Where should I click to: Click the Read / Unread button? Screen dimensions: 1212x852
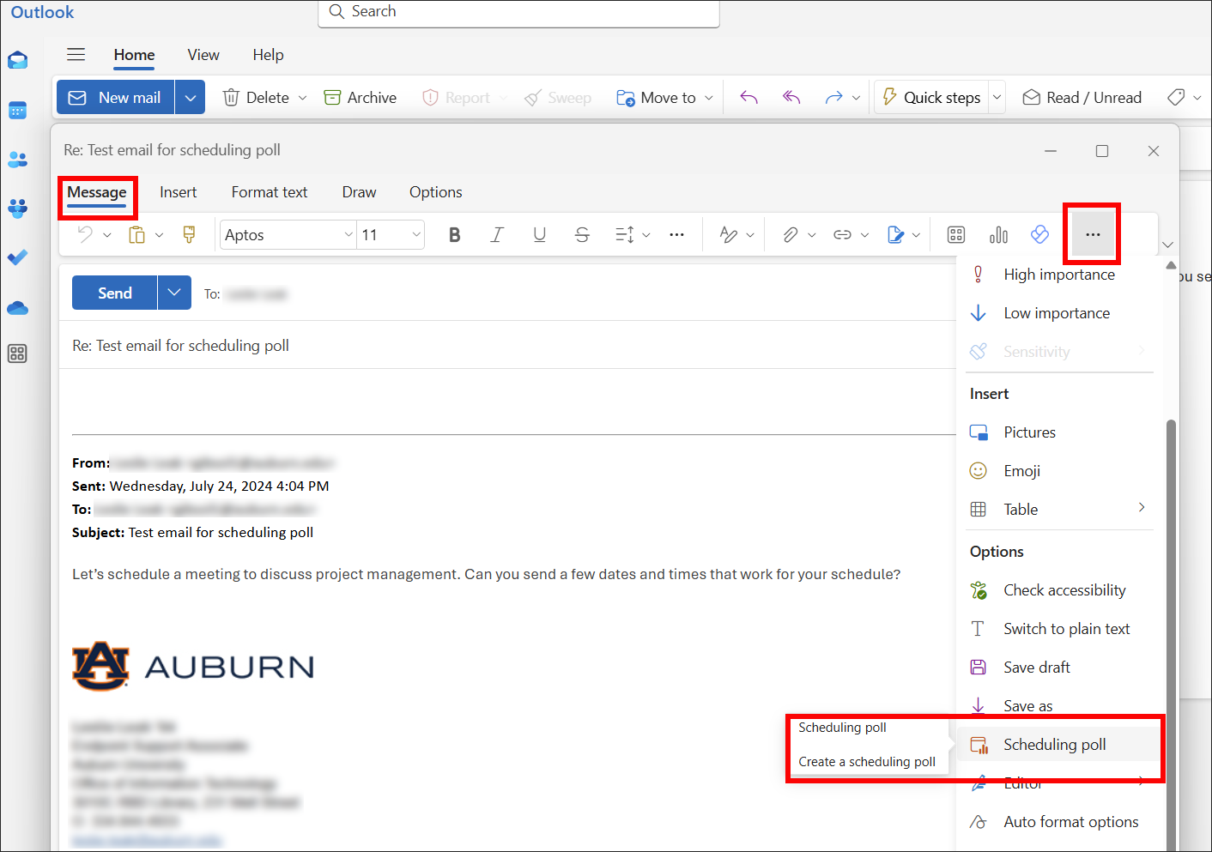(x=1082, y=98)
